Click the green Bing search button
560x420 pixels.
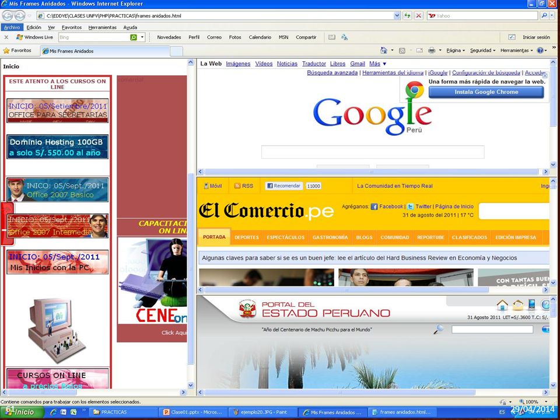(134, 37)
